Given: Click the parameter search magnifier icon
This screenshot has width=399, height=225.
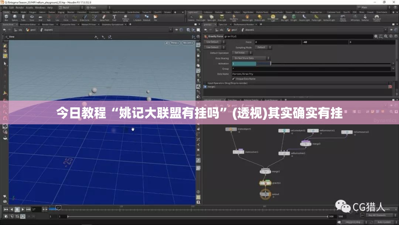Looking at the screenshot, I should 386,36.
